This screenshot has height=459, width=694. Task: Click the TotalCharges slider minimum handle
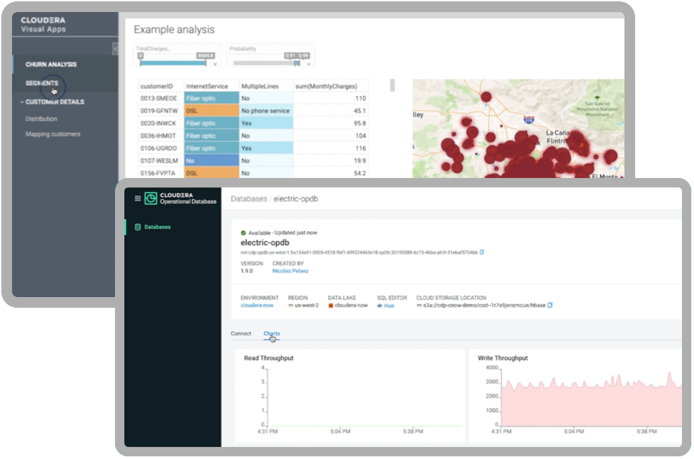coord(141,63)
